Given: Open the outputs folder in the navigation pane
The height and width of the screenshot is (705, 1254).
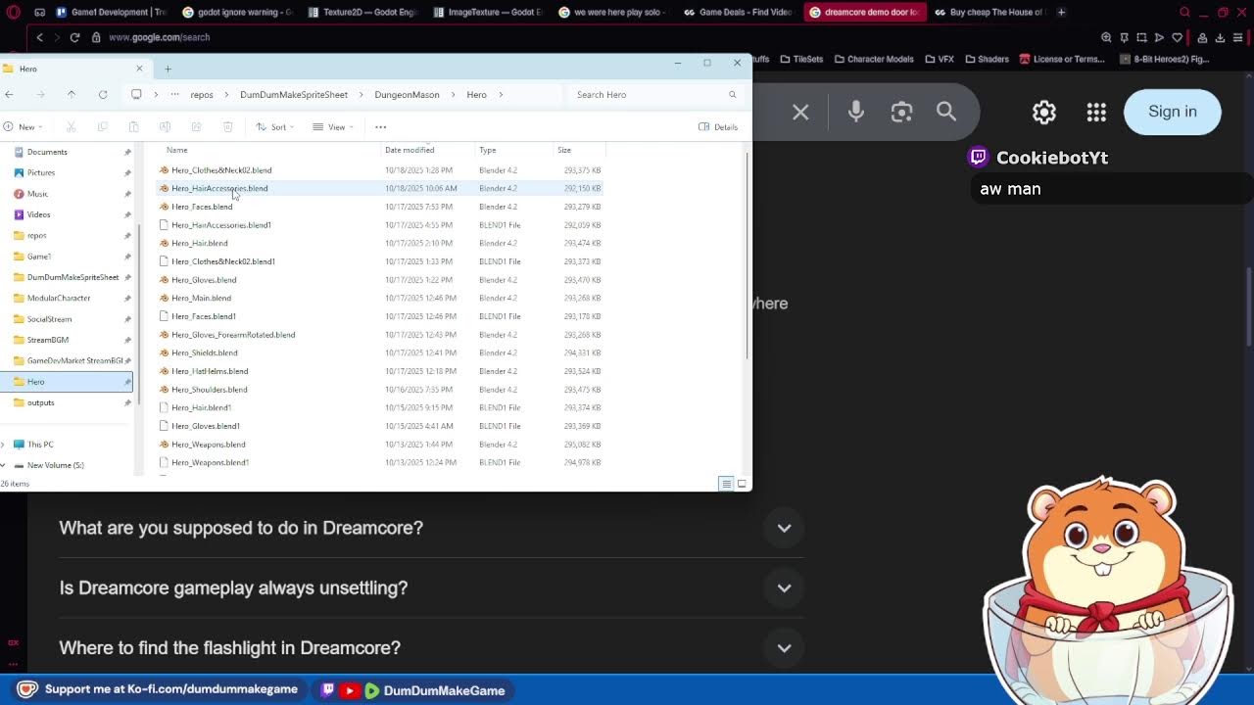Looking at the screenshot, I should (x=40, y=402).
